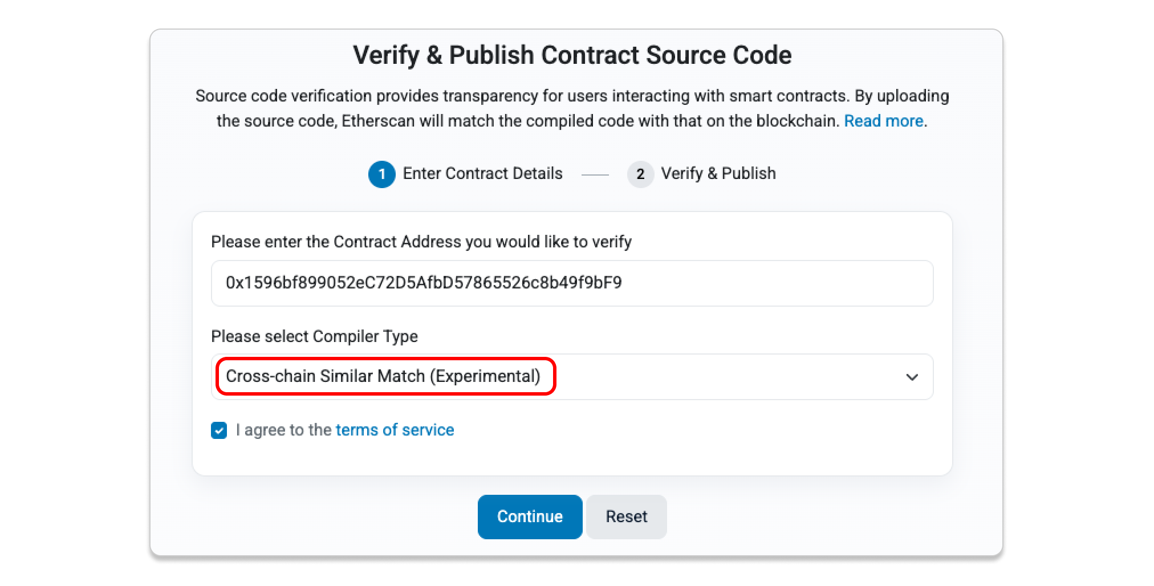Go to the Enter Contract Details step

pyautogui.click(x=482, y=173)
